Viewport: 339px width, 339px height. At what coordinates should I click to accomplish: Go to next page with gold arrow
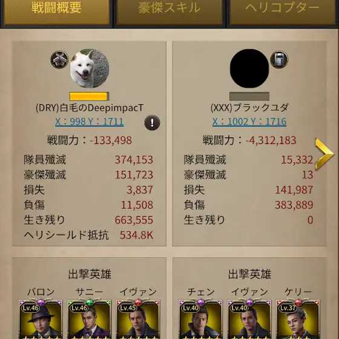pos(324,154)
